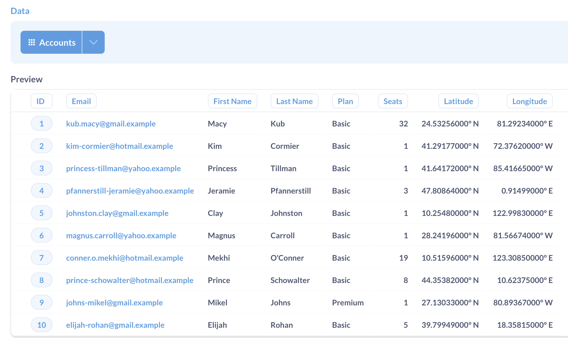The width and height of the screenshot is (568, 338).
Task: Select the johns-mikel@gmail.example email
Action: 114,303
